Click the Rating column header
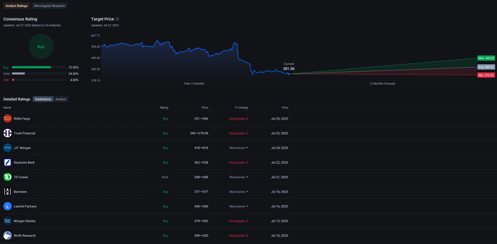 (164, 108)
